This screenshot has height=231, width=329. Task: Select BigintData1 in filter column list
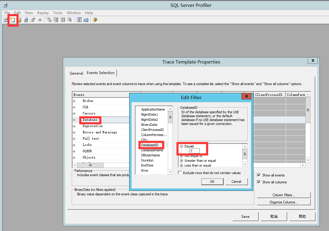[150, 114]
